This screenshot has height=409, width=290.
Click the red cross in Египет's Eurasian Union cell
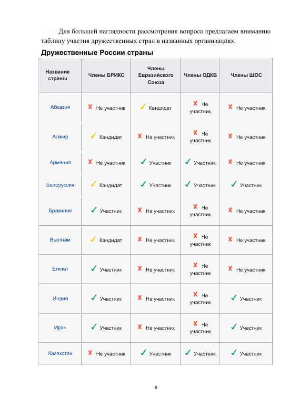coord(140,269)
